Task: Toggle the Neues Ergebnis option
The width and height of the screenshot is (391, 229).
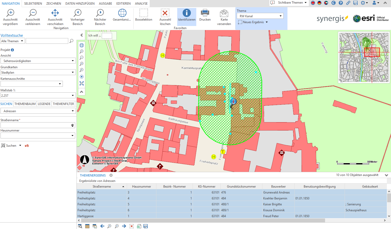Action: pos(253,22)
